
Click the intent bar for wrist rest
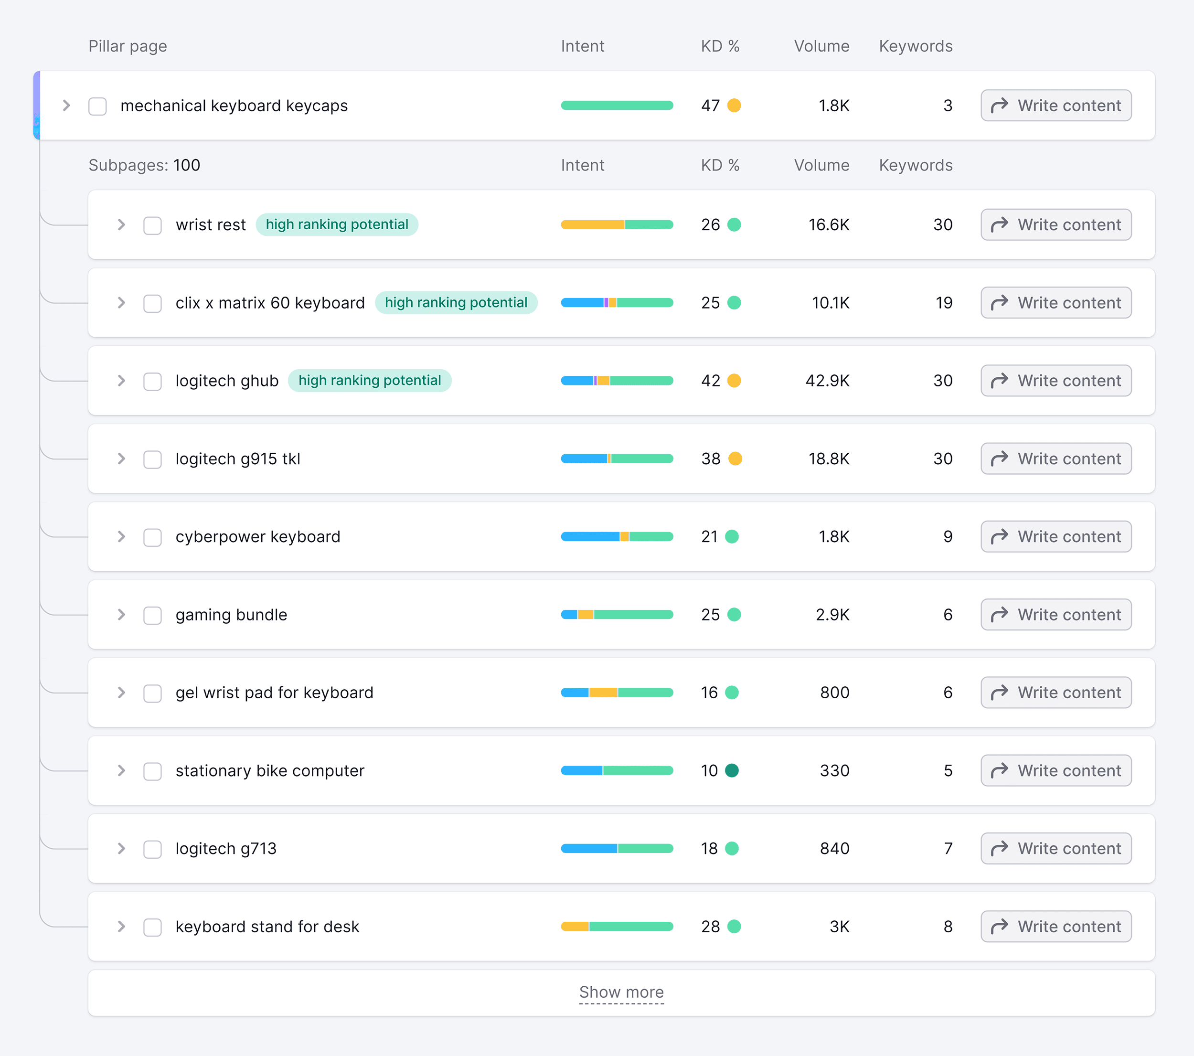click(x=617, y=225)
